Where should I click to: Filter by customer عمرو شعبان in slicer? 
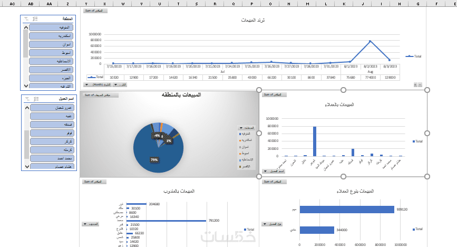coord(52,108)
